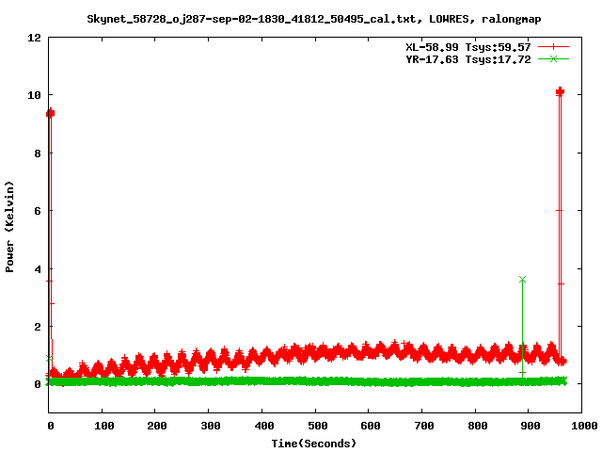
Task: Click the green line sample in the legend
Action: click(553, 58)
